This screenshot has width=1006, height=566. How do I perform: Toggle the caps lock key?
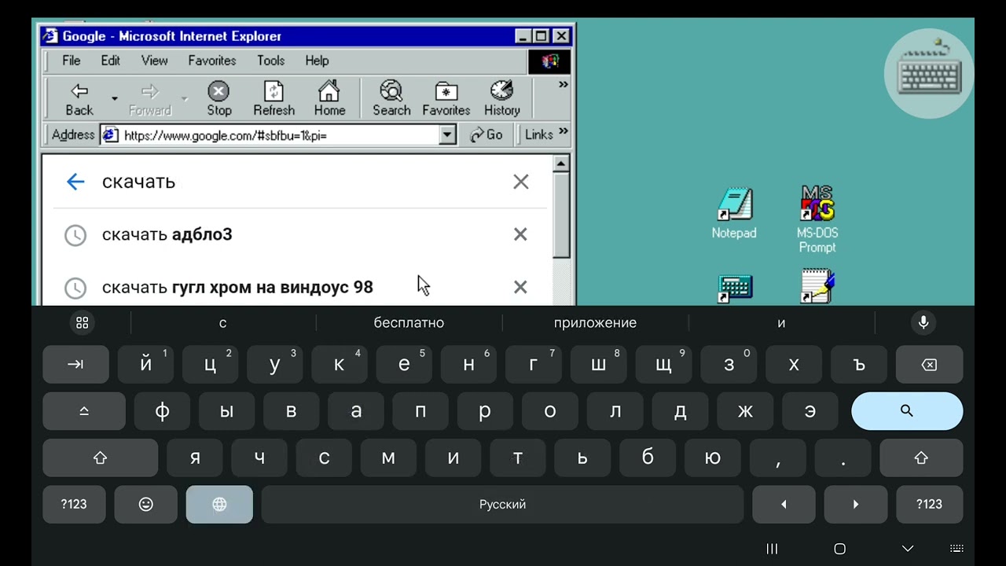pyautogui.click(x=84, y=411)
